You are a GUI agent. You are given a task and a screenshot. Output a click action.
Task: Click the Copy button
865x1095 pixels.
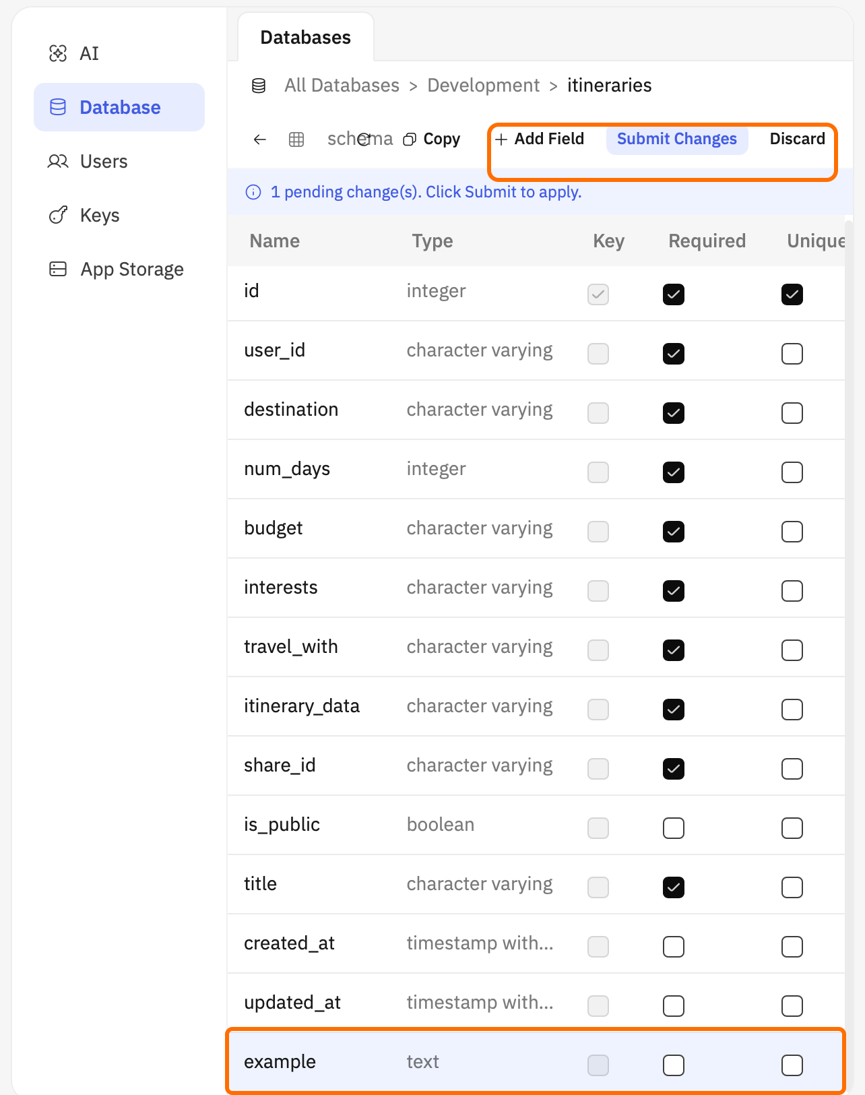click(x=432, y=139)
